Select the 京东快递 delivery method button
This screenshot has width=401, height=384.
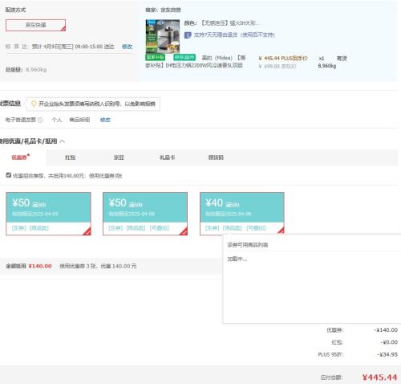[35, 25]
